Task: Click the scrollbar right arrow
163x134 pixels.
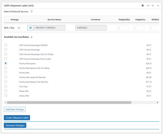Action: tap(158, 103)
